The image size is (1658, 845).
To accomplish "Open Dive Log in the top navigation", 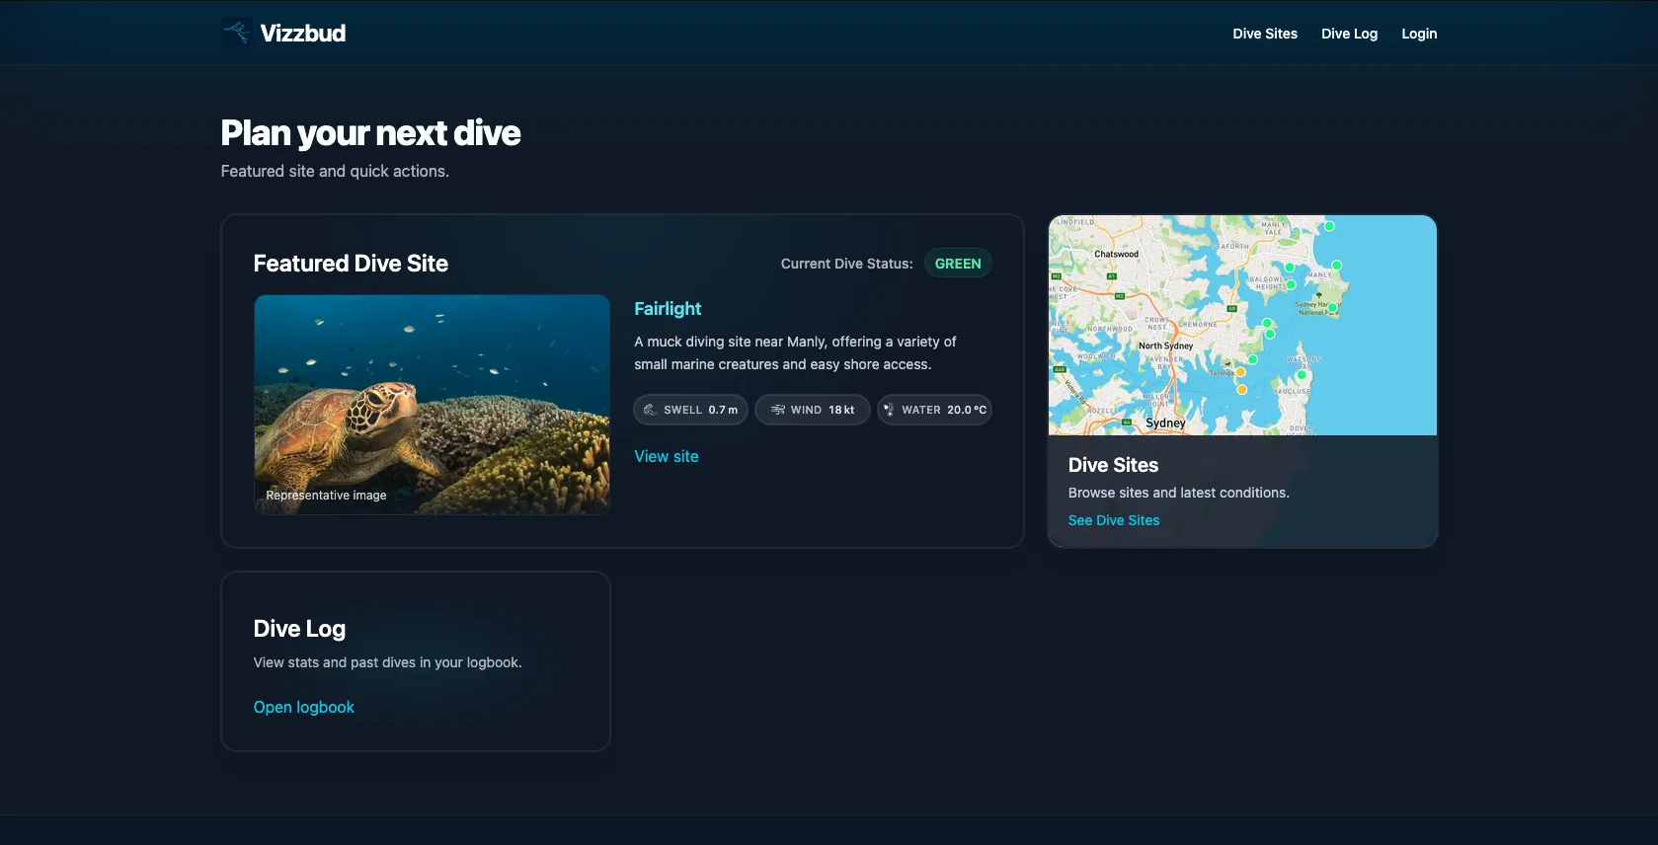I will point(1349,34).
